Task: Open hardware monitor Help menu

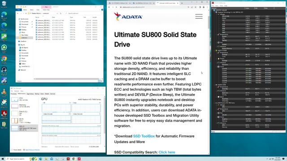Action: point(226,6)
